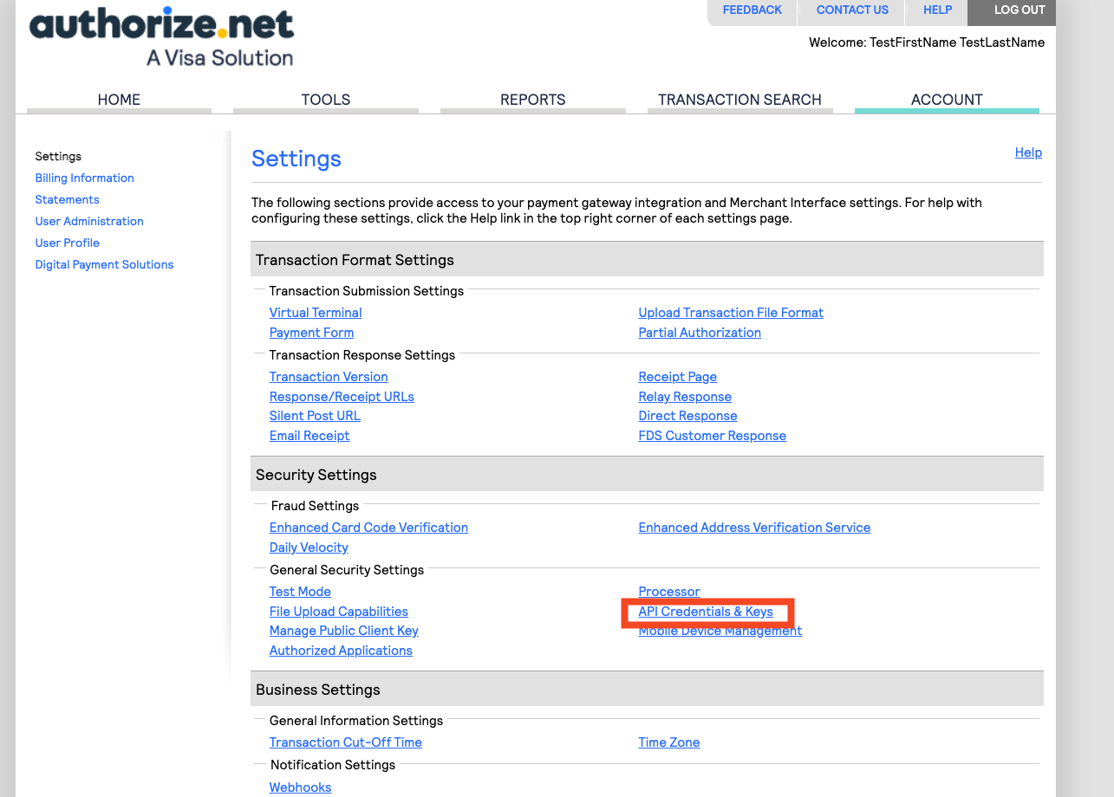
Task: Open the Payment Form settings
Action: (x=310, y=332)
